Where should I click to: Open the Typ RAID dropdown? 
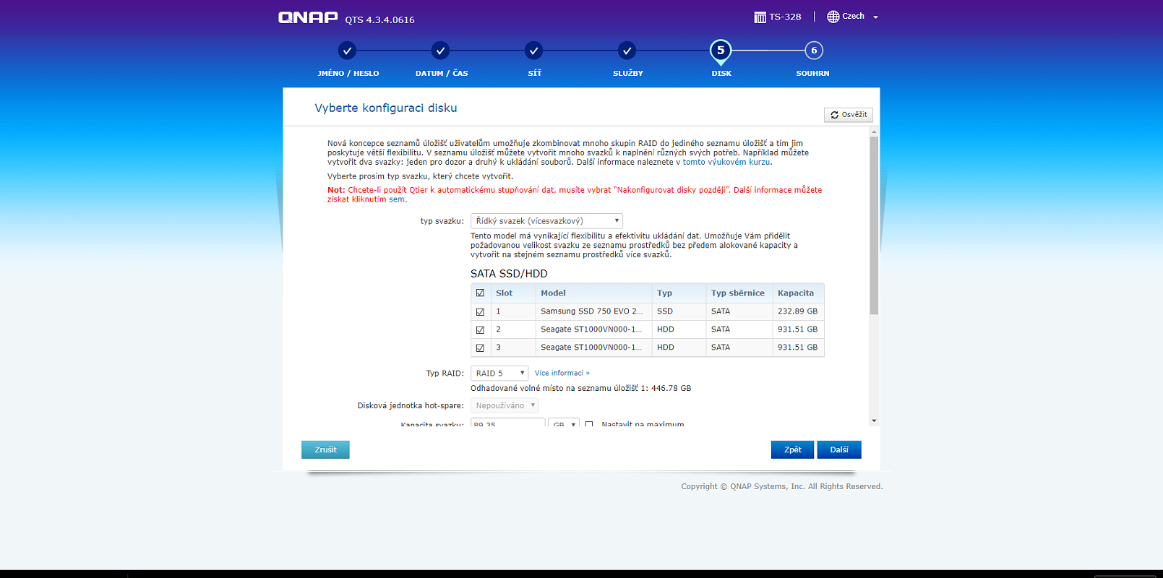pos(499,374)
